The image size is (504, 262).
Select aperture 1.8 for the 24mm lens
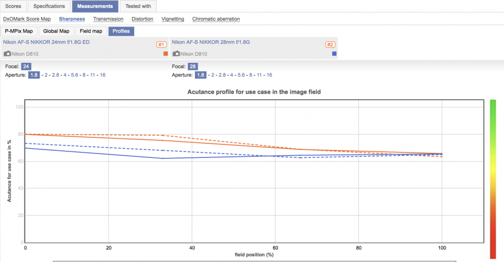click(34, 75)
